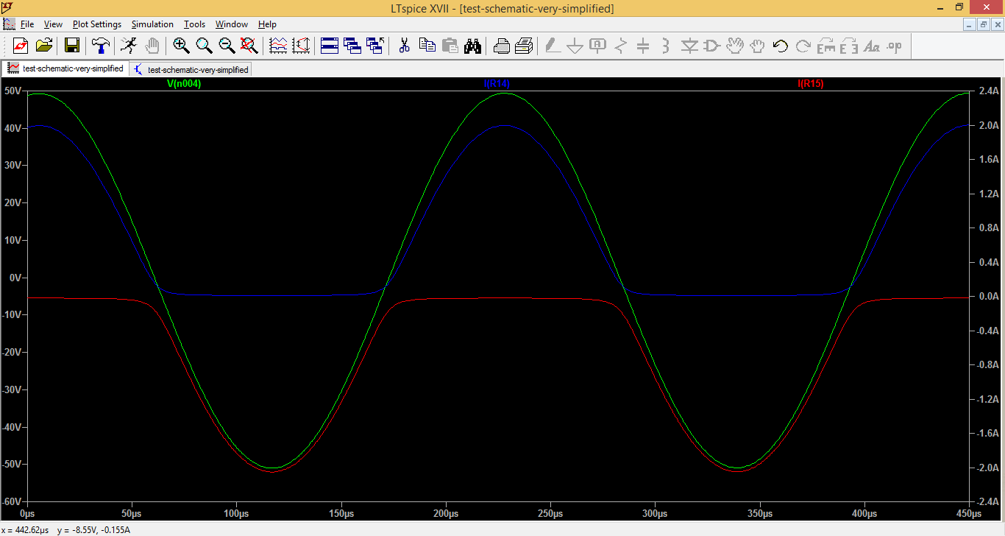Click the status bar cursor readout
The image size is (1005, 536).
tap(66, 529)
